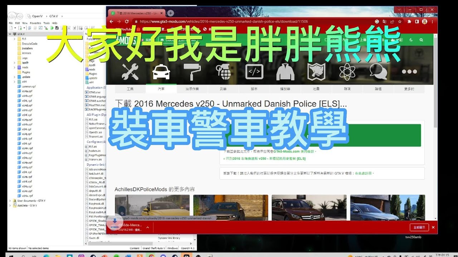Toggle the site dark mode moon
Screen dimensions: 458x257
click(x=411, y=40)
